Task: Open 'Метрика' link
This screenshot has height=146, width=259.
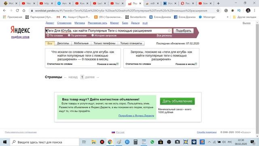Action: tap(80, 23)
